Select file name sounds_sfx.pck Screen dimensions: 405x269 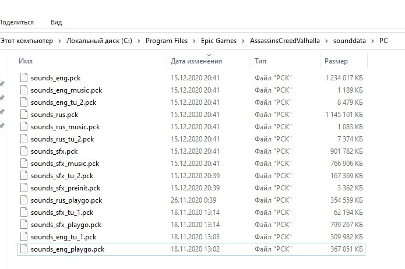click(x=54, y=151)
